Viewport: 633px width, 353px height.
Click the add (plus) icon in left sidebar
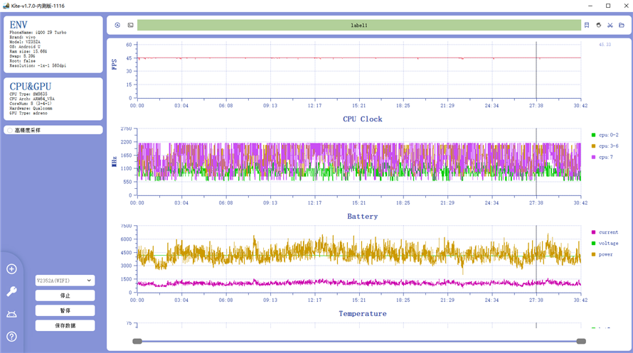(11, 268)
